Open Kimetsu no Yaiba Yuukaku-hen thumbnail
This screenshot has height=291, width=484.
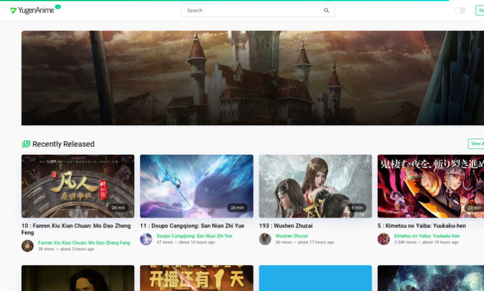[431, 186]
